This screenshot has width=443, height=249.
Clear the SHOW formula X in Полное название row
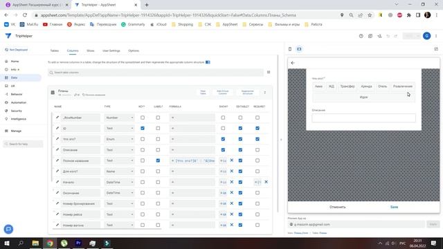click(232, 160)
